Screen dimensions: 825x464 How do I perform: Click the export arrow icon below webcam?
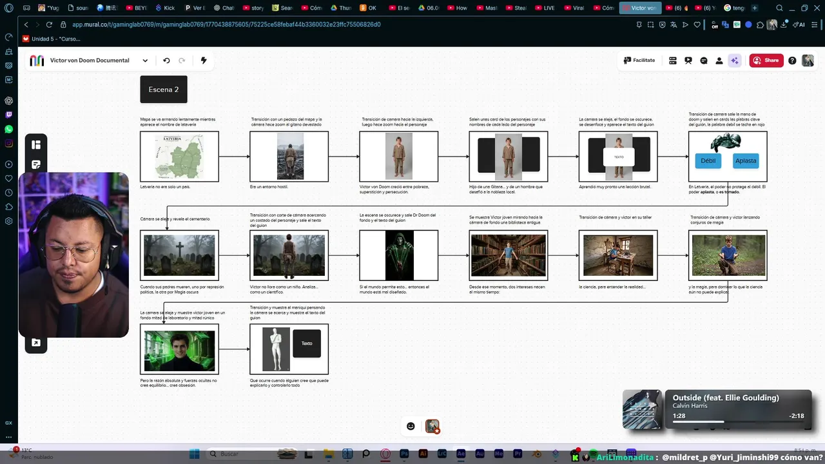[x=36, y=343]
